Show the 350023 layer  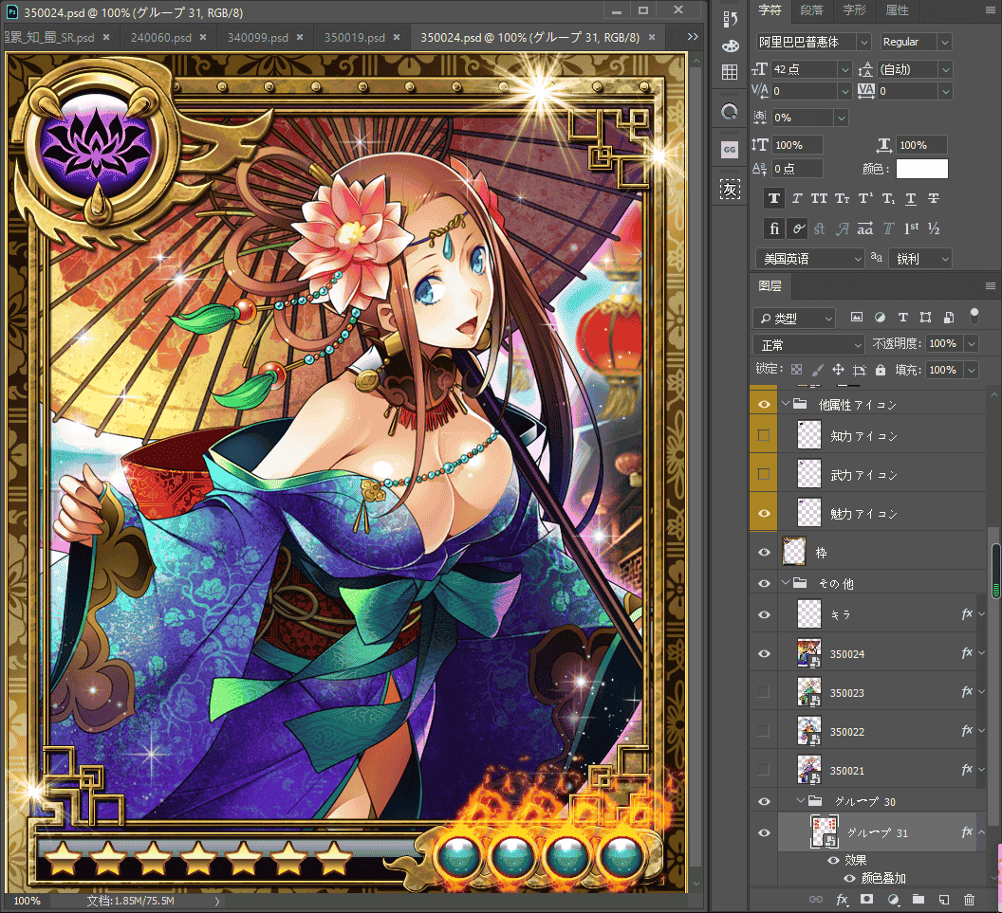tap(764, 692)
